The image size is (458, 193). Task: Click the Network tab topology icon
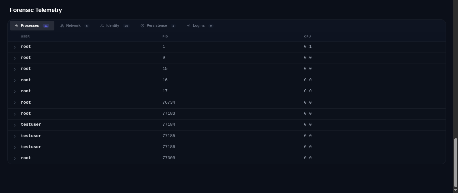pos(62,25)
